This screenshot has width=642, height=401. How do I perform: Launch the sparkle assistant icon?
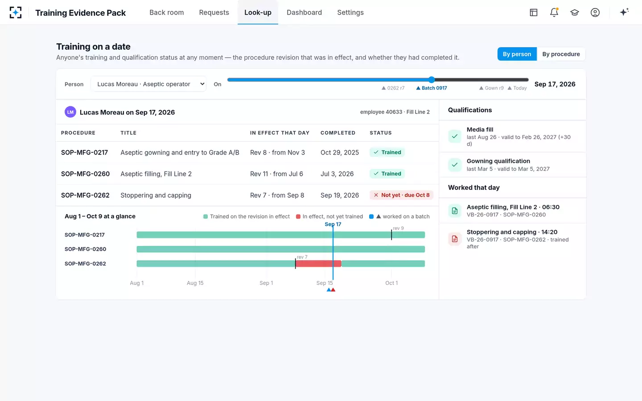pyautogui.click(x=624, y=12)
